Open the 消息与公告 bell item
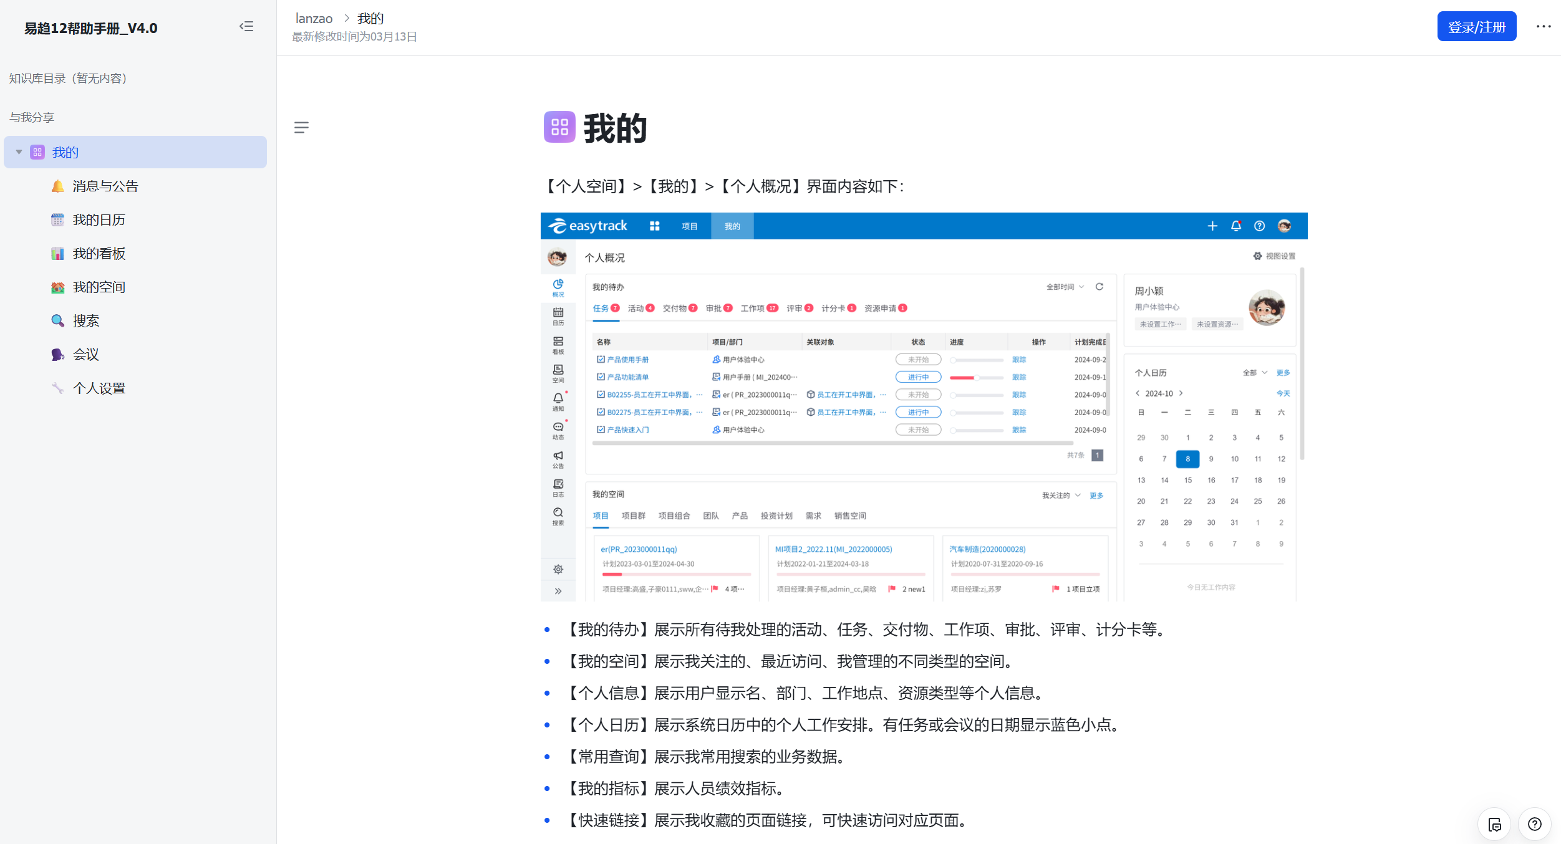The width and height of the screenshot is (1561, 844). 105,186
